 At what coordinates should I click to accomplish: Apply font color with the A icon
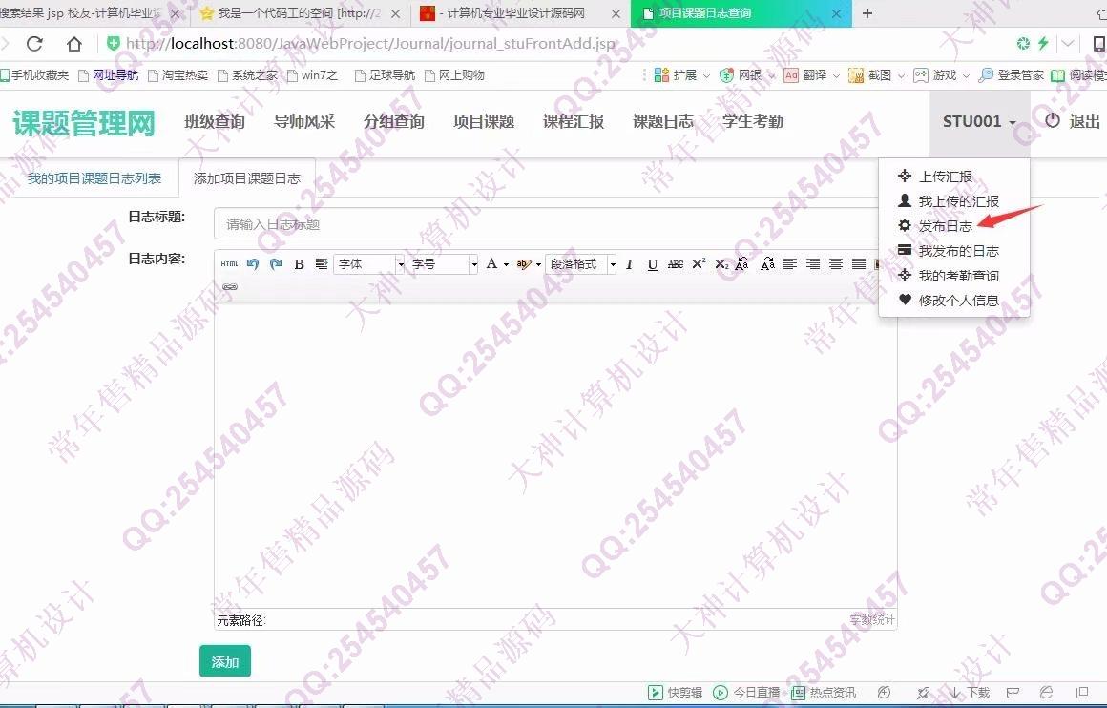[492, 264]
